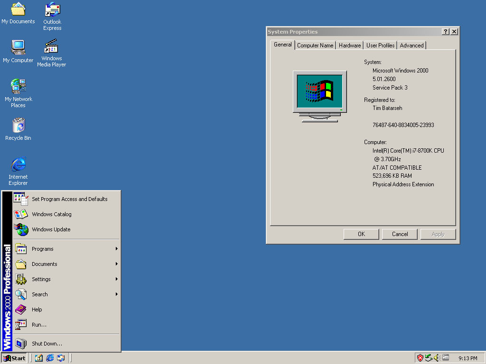Image resolution: width=486 pixels, height=364 pixels.
Task: Select Shut Down... in the Start menu
Action: click(66, 343)
